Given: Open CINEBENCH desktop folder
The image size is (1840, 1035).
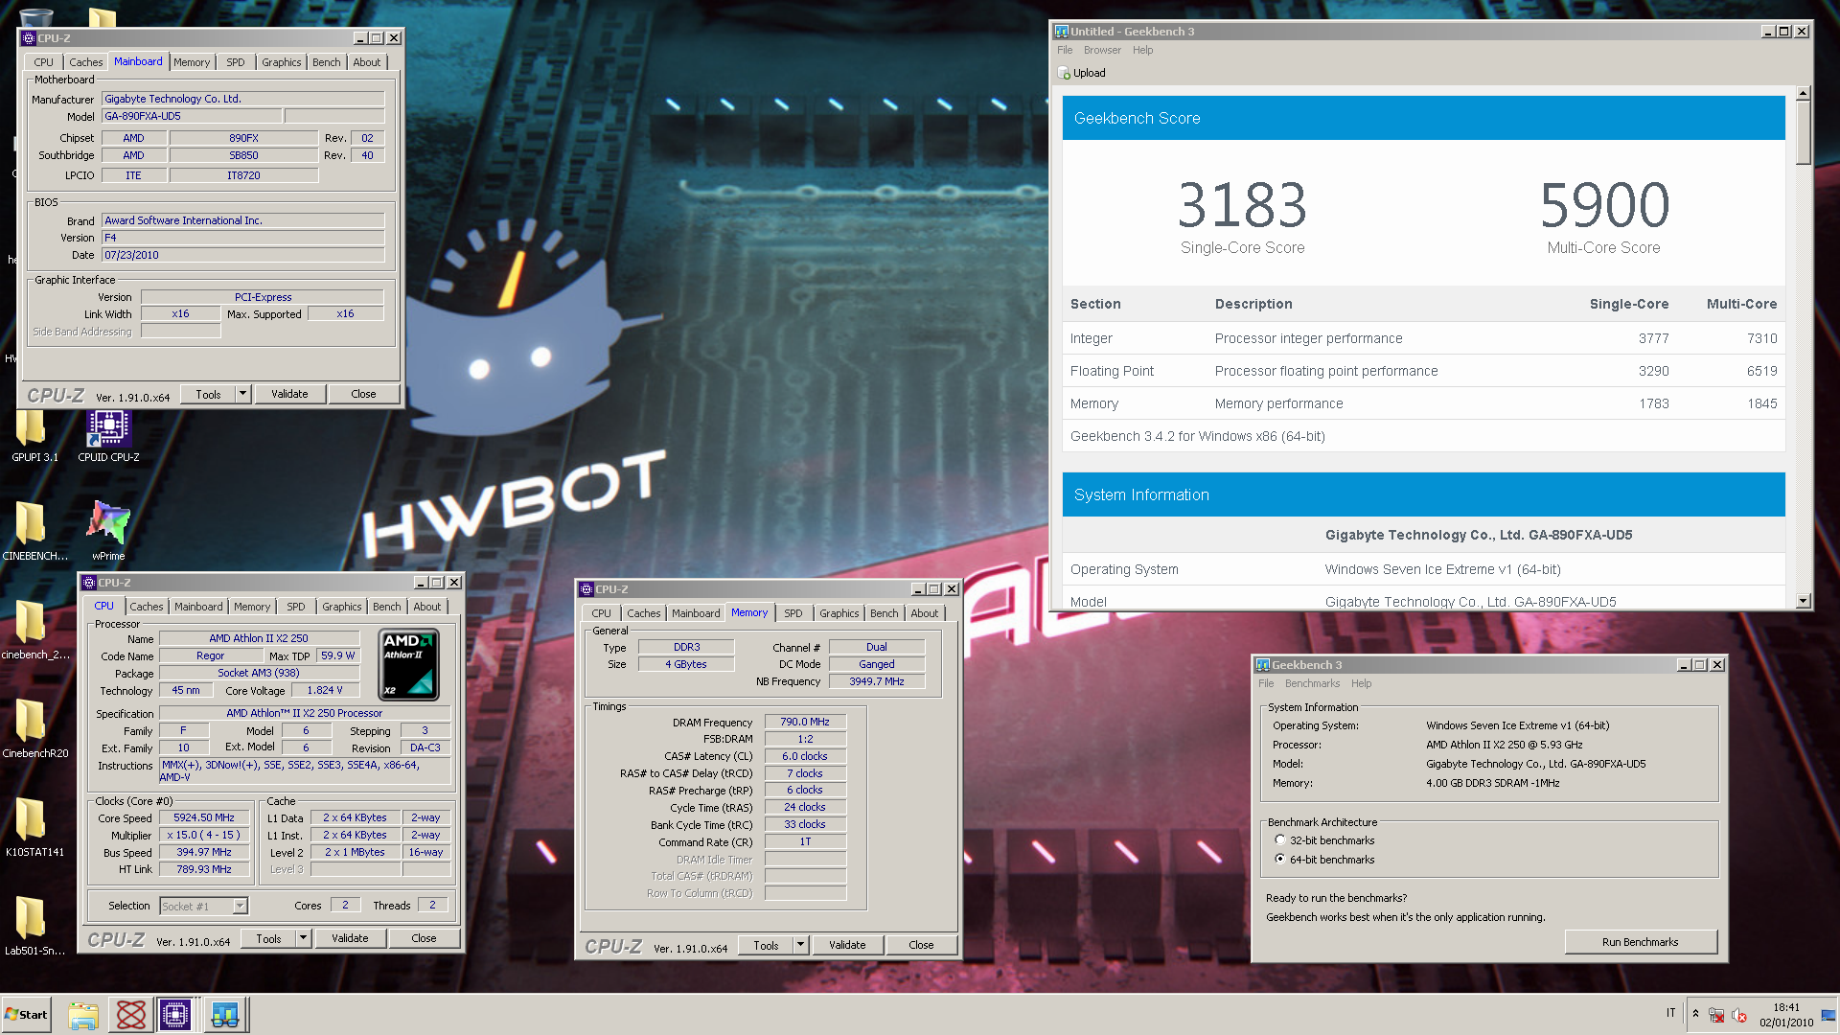Looking at the screenshot, I should 34,530.
